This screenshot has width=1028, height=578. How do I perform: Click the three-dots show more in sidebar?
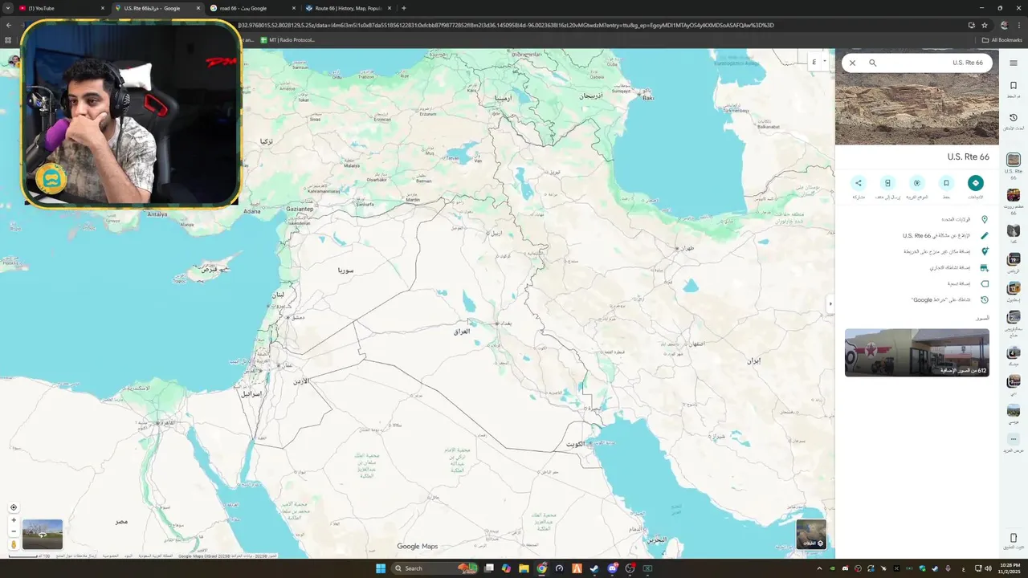(x=1014, y=439)
